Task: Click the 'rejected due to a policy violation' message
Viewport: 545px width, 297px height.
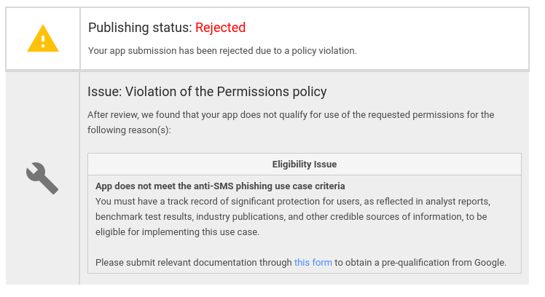Action: (x=222, y=51)
